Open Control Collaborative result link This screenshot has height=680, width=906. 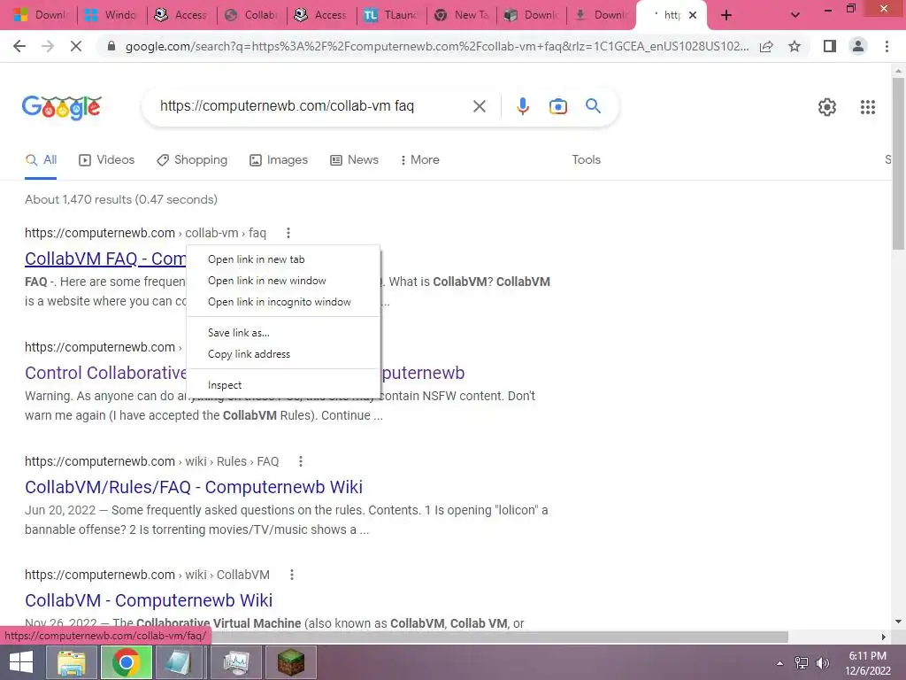coord(106,373)
